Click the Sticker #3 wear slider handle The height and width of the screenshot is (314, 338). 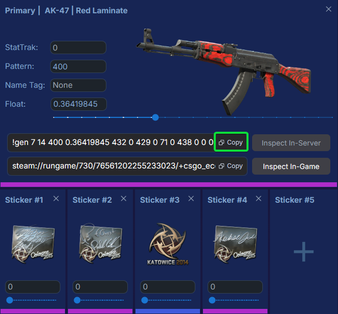144,300
